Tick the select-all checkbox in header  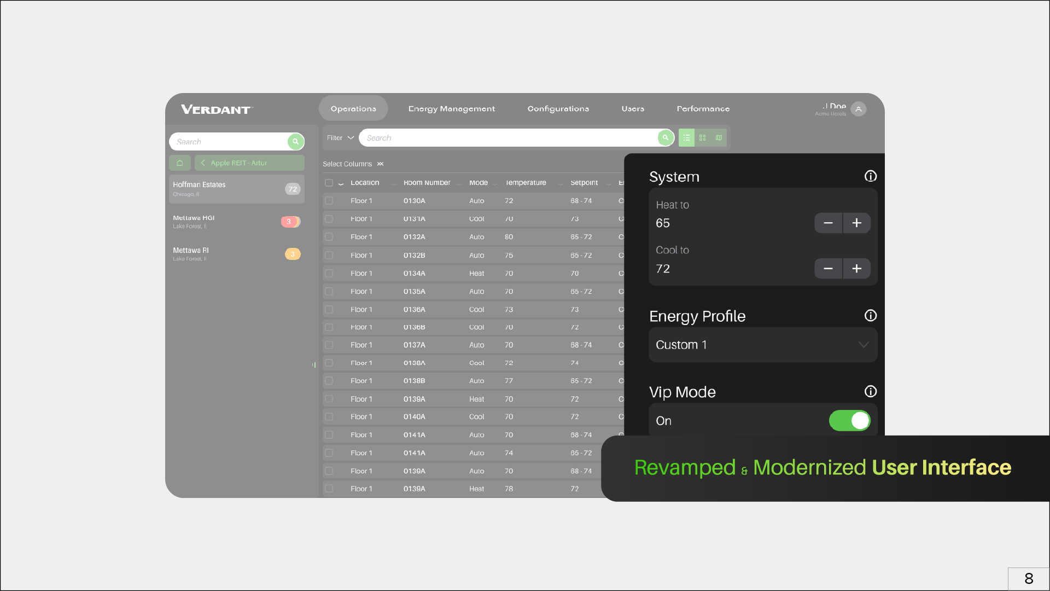pyautogui.click(x=329, y=183)
